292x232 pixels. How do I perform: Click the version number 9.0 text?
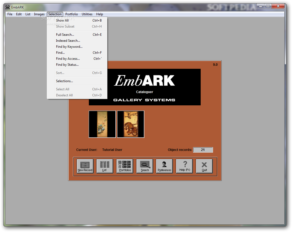pyautogui.click(x=215, y=65)
